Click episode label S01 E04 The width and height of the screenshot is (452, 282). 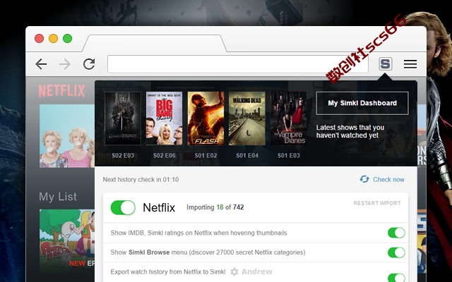tap(247, 156)
